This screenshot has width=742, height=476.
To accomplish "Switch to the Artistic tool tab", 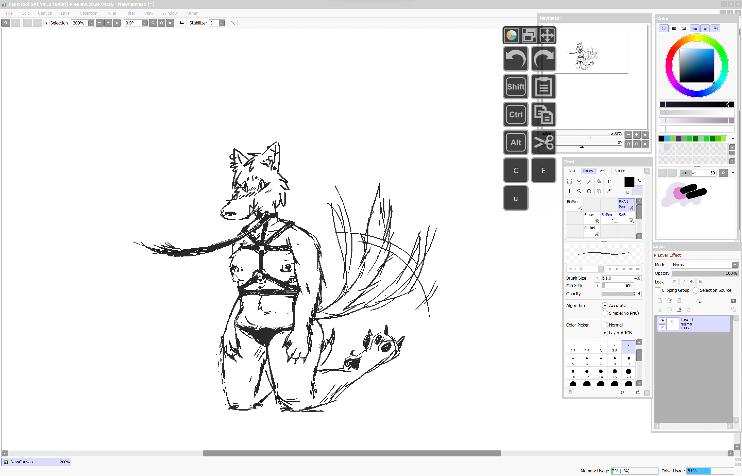I will pyautogui.click(x=619, y=171).
